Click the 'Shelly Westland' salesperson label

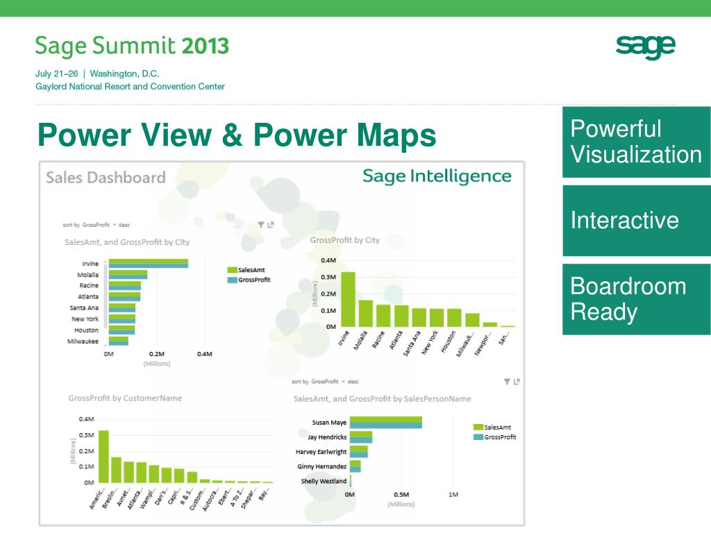point(324,482)
